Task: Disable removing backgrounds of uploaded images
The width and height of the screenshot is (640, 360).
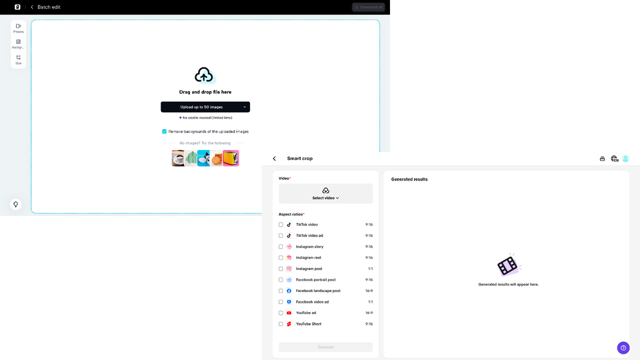Action: tap(164, 131)
